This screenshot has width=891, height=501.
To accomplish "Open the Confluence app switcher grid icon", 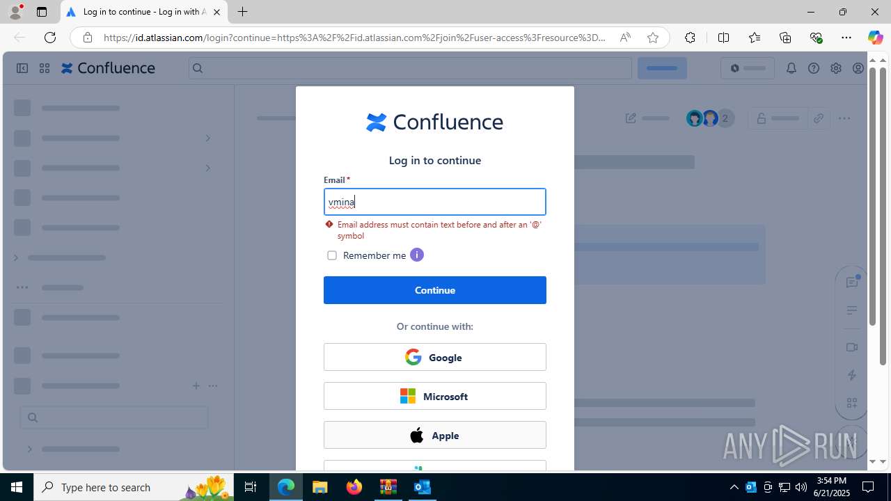I will (x=45, y=68).
